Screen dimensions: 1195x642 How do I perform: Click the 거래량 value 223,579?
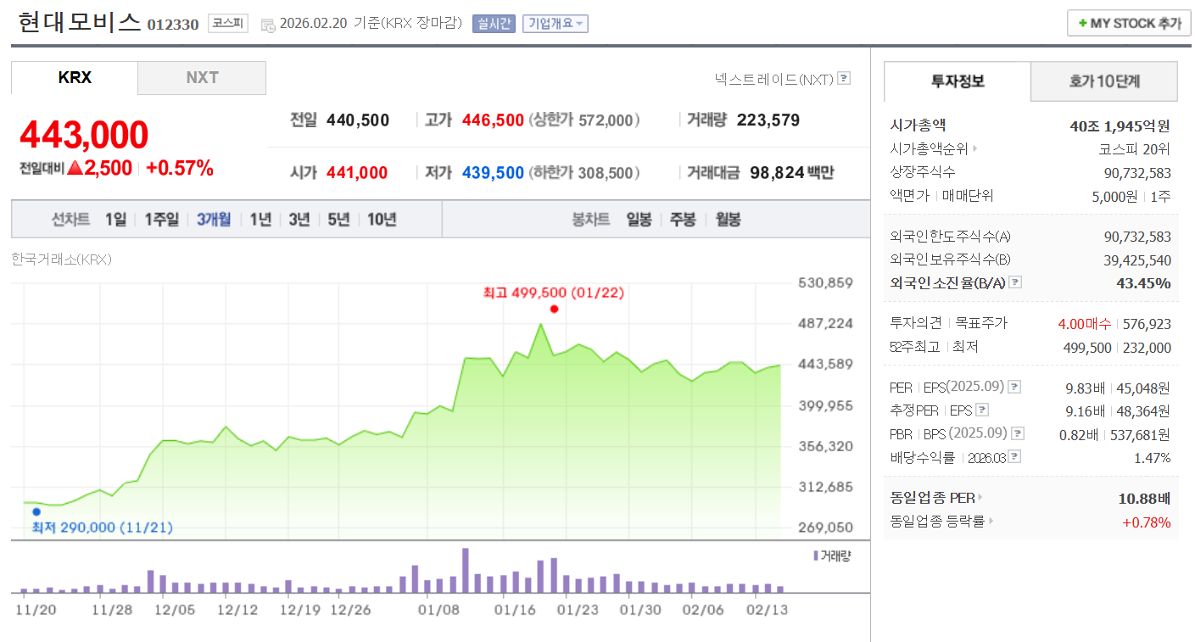(768, 120)
